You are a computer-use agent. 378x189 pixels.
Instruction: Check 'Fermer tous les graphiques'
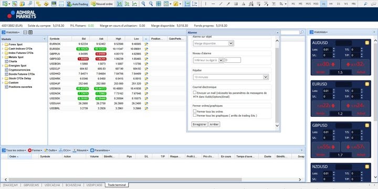click(x=195, y=115)
